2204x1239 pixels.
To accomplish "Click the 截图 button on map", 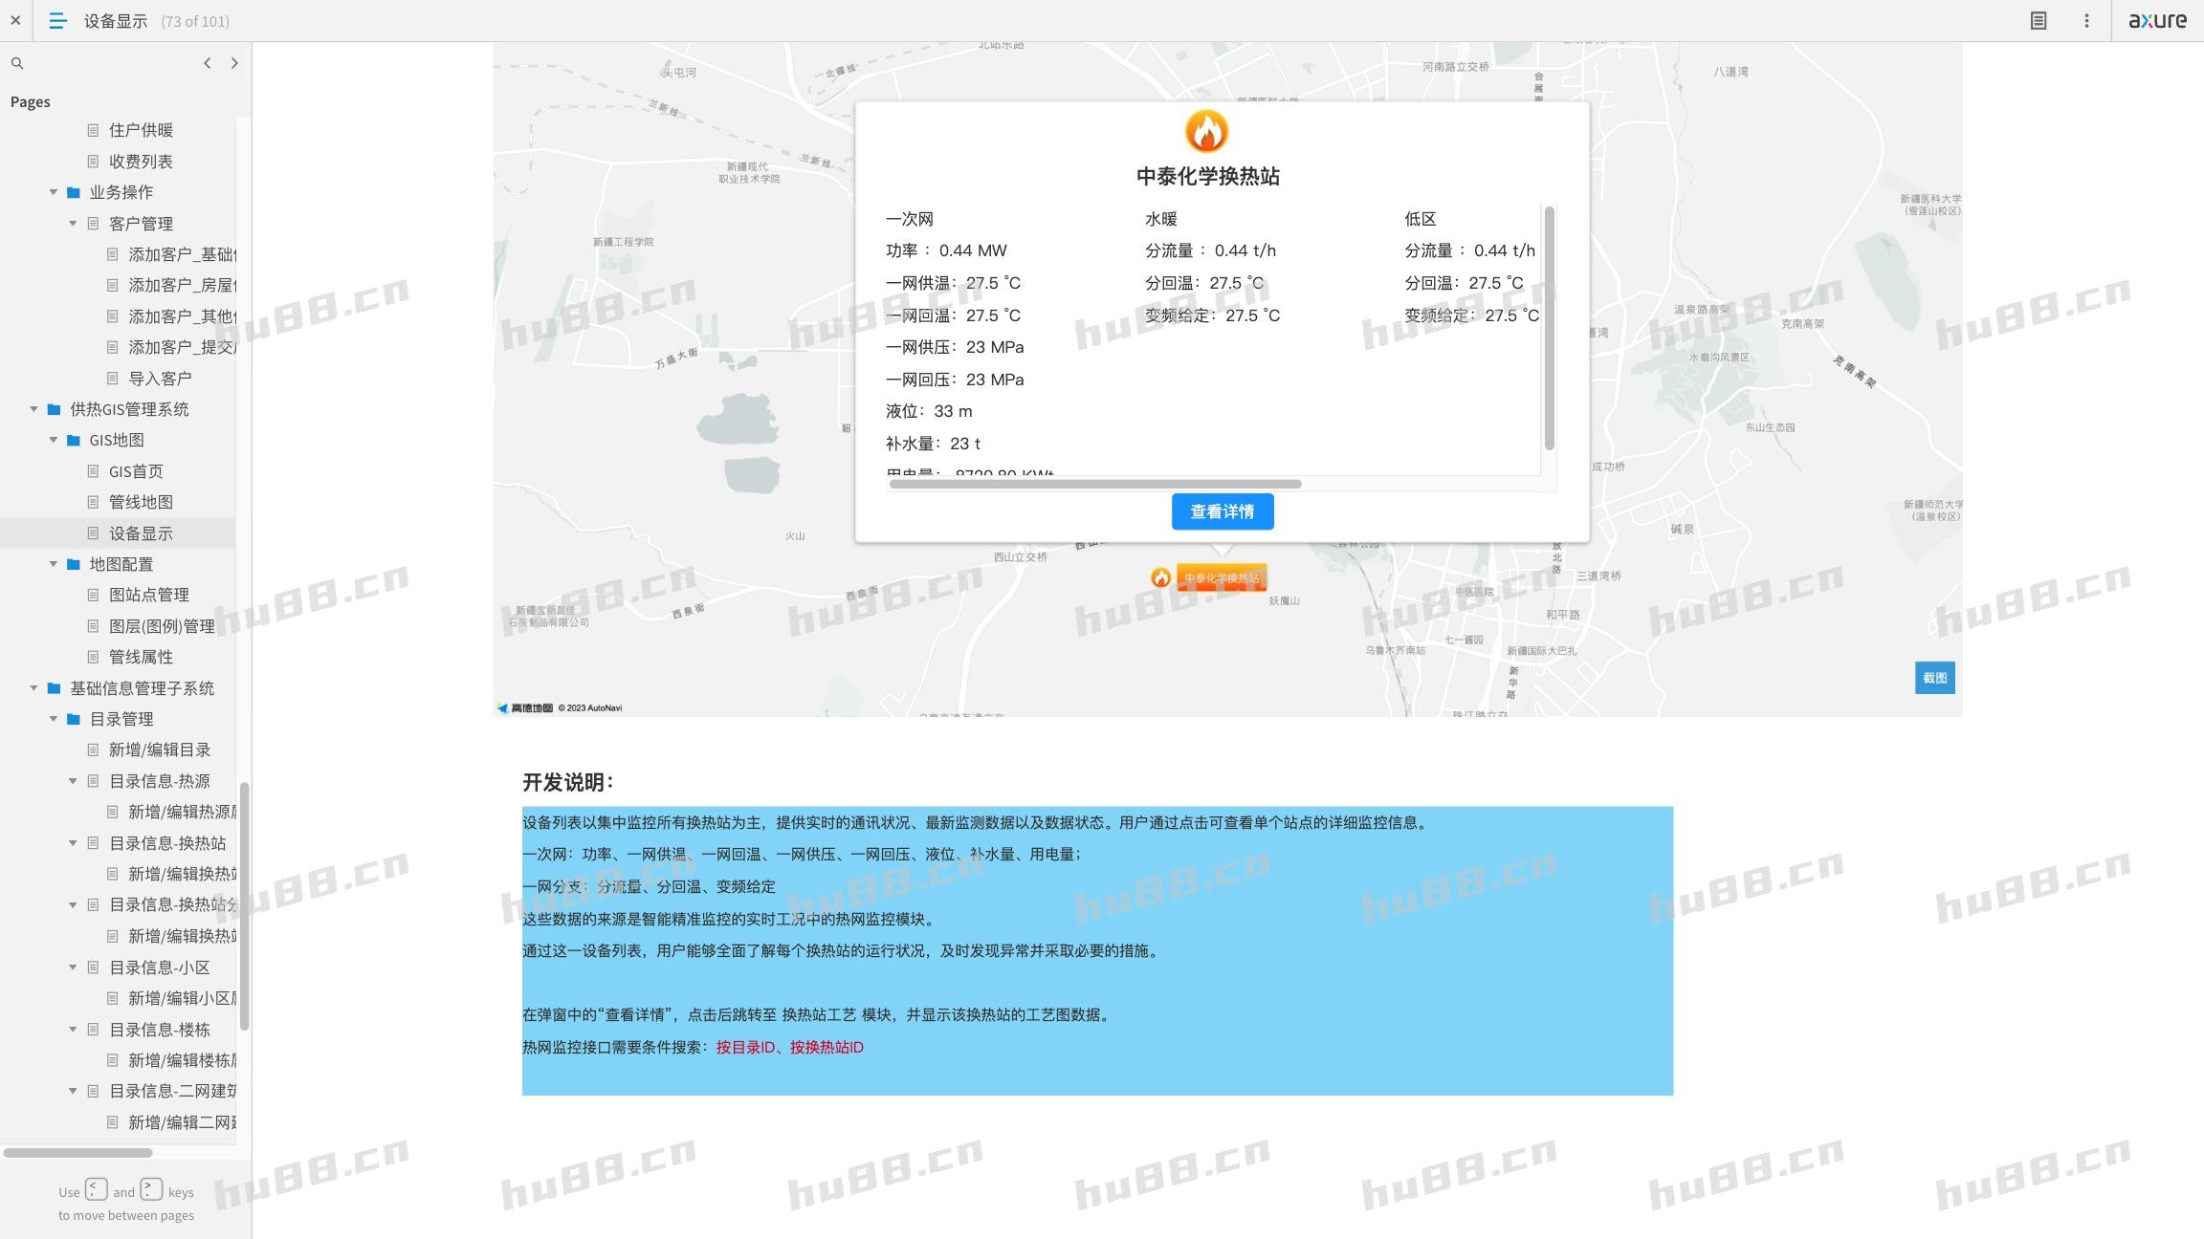I will tap(1934, 678).
